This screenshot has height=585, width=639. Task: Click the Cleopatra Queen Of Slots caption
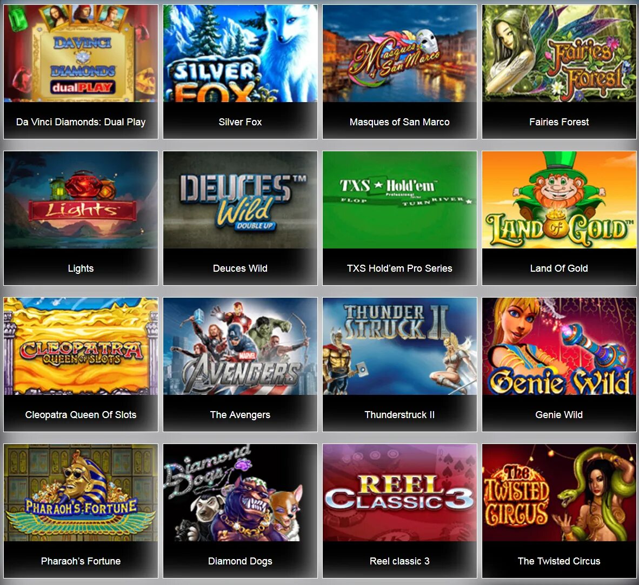(x=81, y=414)
